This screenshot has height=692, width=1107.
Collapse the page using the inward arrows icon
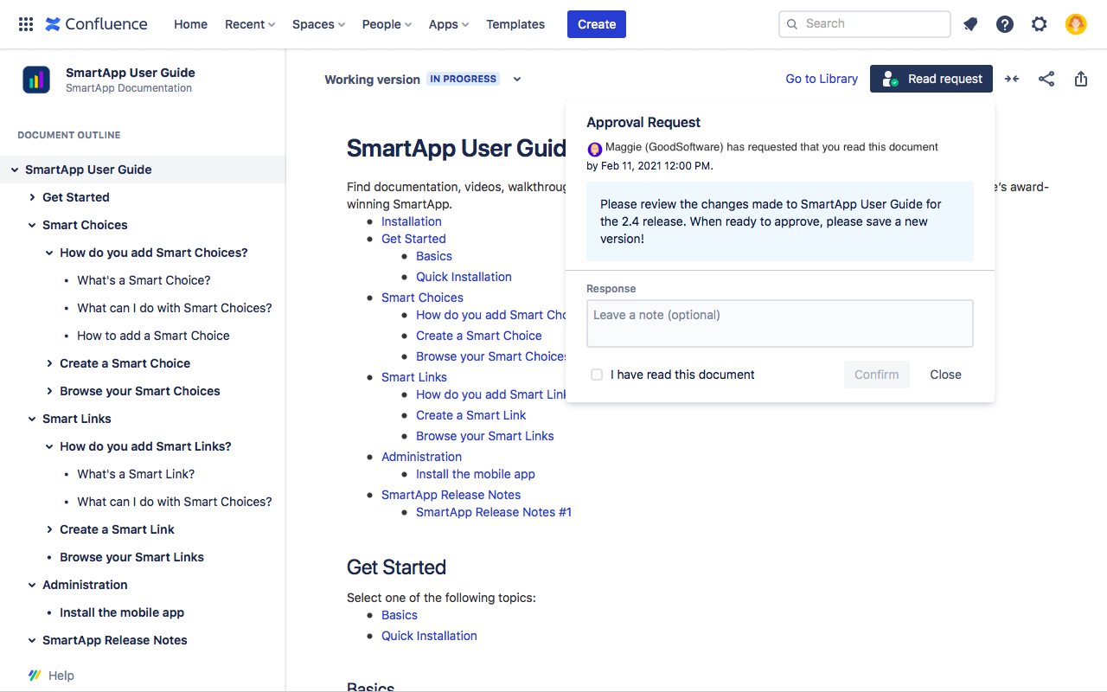1012,79
